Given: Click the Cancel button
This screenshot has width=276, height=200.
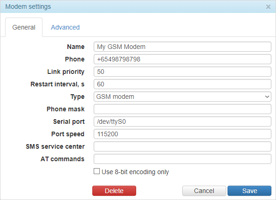Looking at the screenshot, I should tap(204, 191).
